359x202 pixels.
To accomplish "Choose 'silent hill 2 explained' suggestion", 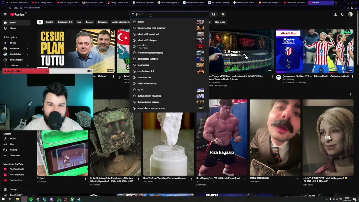I will coord(169,34).
